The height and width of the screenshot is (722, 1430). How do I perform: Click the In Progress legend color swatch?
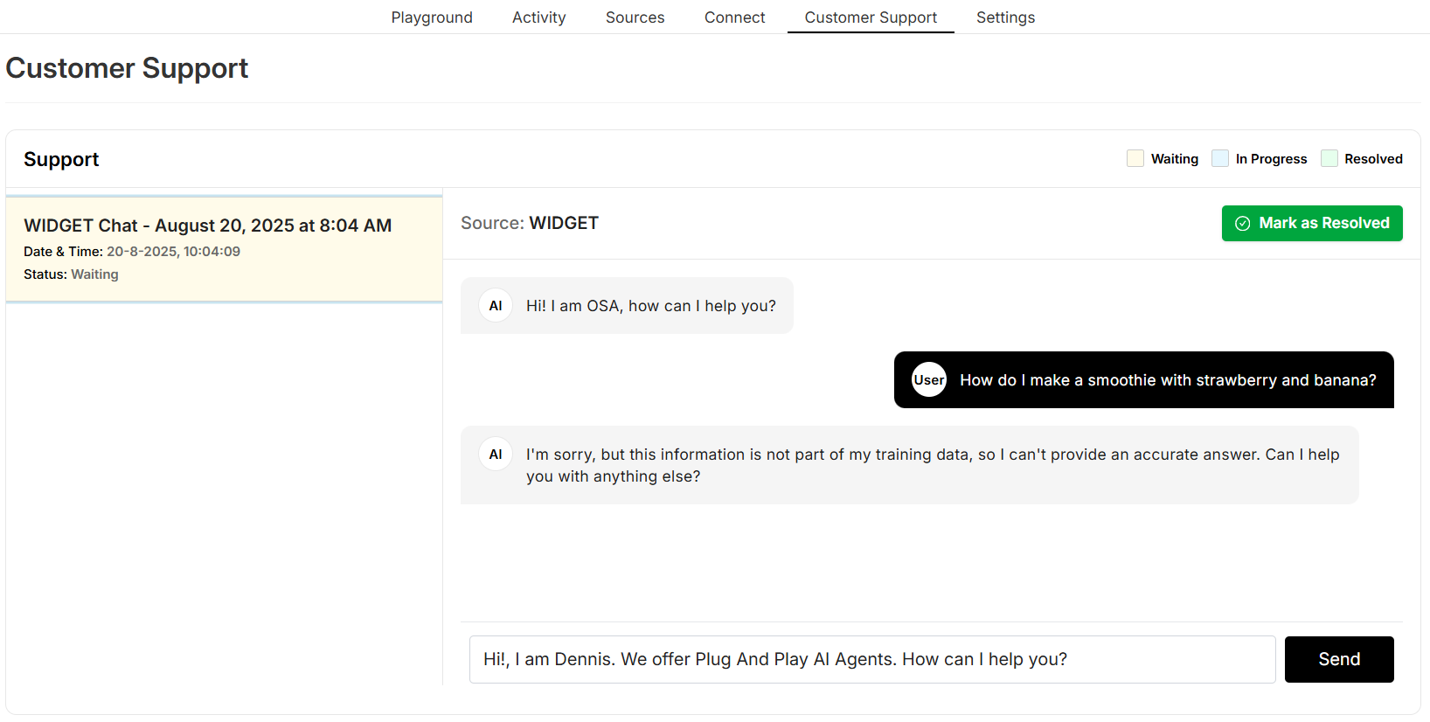click(x=1220, y=158)
